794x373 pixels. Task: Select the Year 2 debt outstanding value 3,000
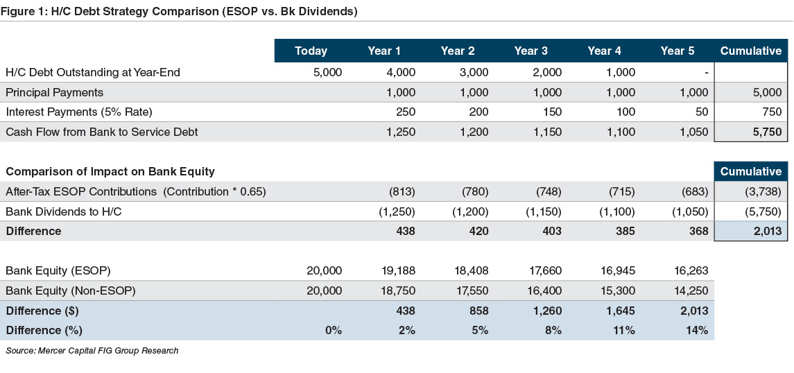click(474, 72)
